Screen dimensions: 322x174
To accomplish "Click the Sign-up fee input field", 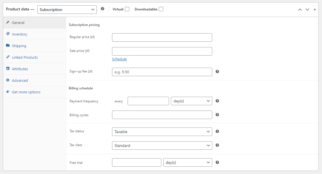I will tap(162, 72).
